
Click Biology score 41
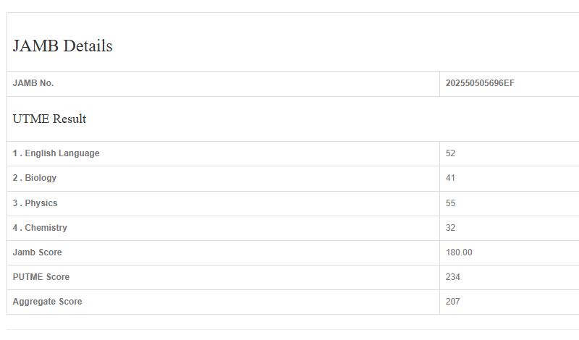pyautogui.click(x=451, y=178)
